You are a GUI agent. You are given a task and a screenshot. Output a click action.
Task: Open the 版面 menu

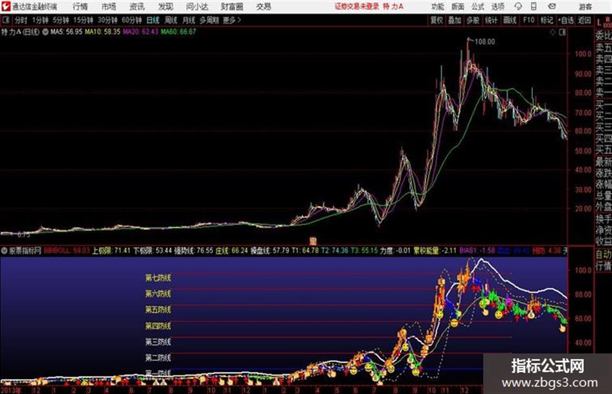[458, 6]
